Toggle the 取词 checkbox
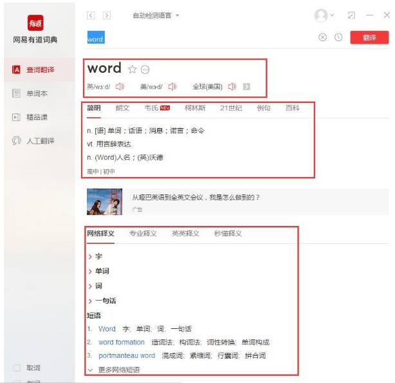395x383 pixels. [x=17, y=368]
